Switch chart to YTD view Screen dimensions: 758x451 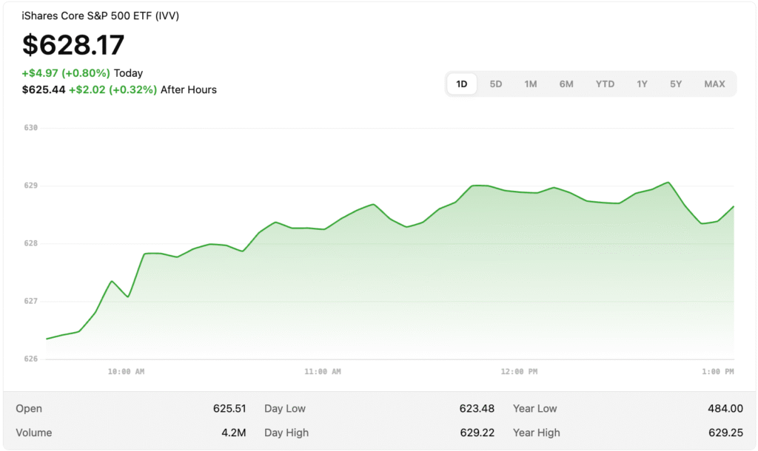[x=605, y=84]
